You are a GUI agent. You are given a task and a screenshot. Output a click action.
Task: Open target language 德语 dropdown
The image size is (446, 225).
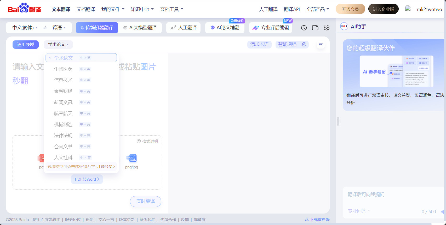point(59,28)
